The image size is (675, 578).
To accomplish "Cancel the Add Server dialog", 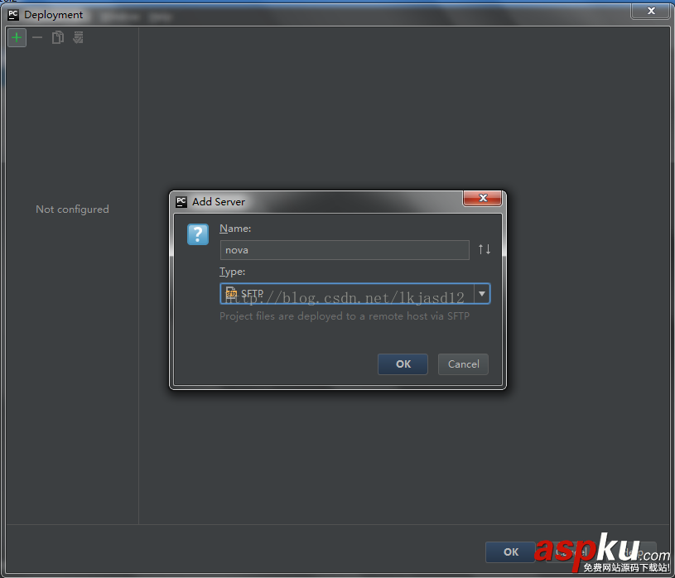I will (x=463, y=364).
